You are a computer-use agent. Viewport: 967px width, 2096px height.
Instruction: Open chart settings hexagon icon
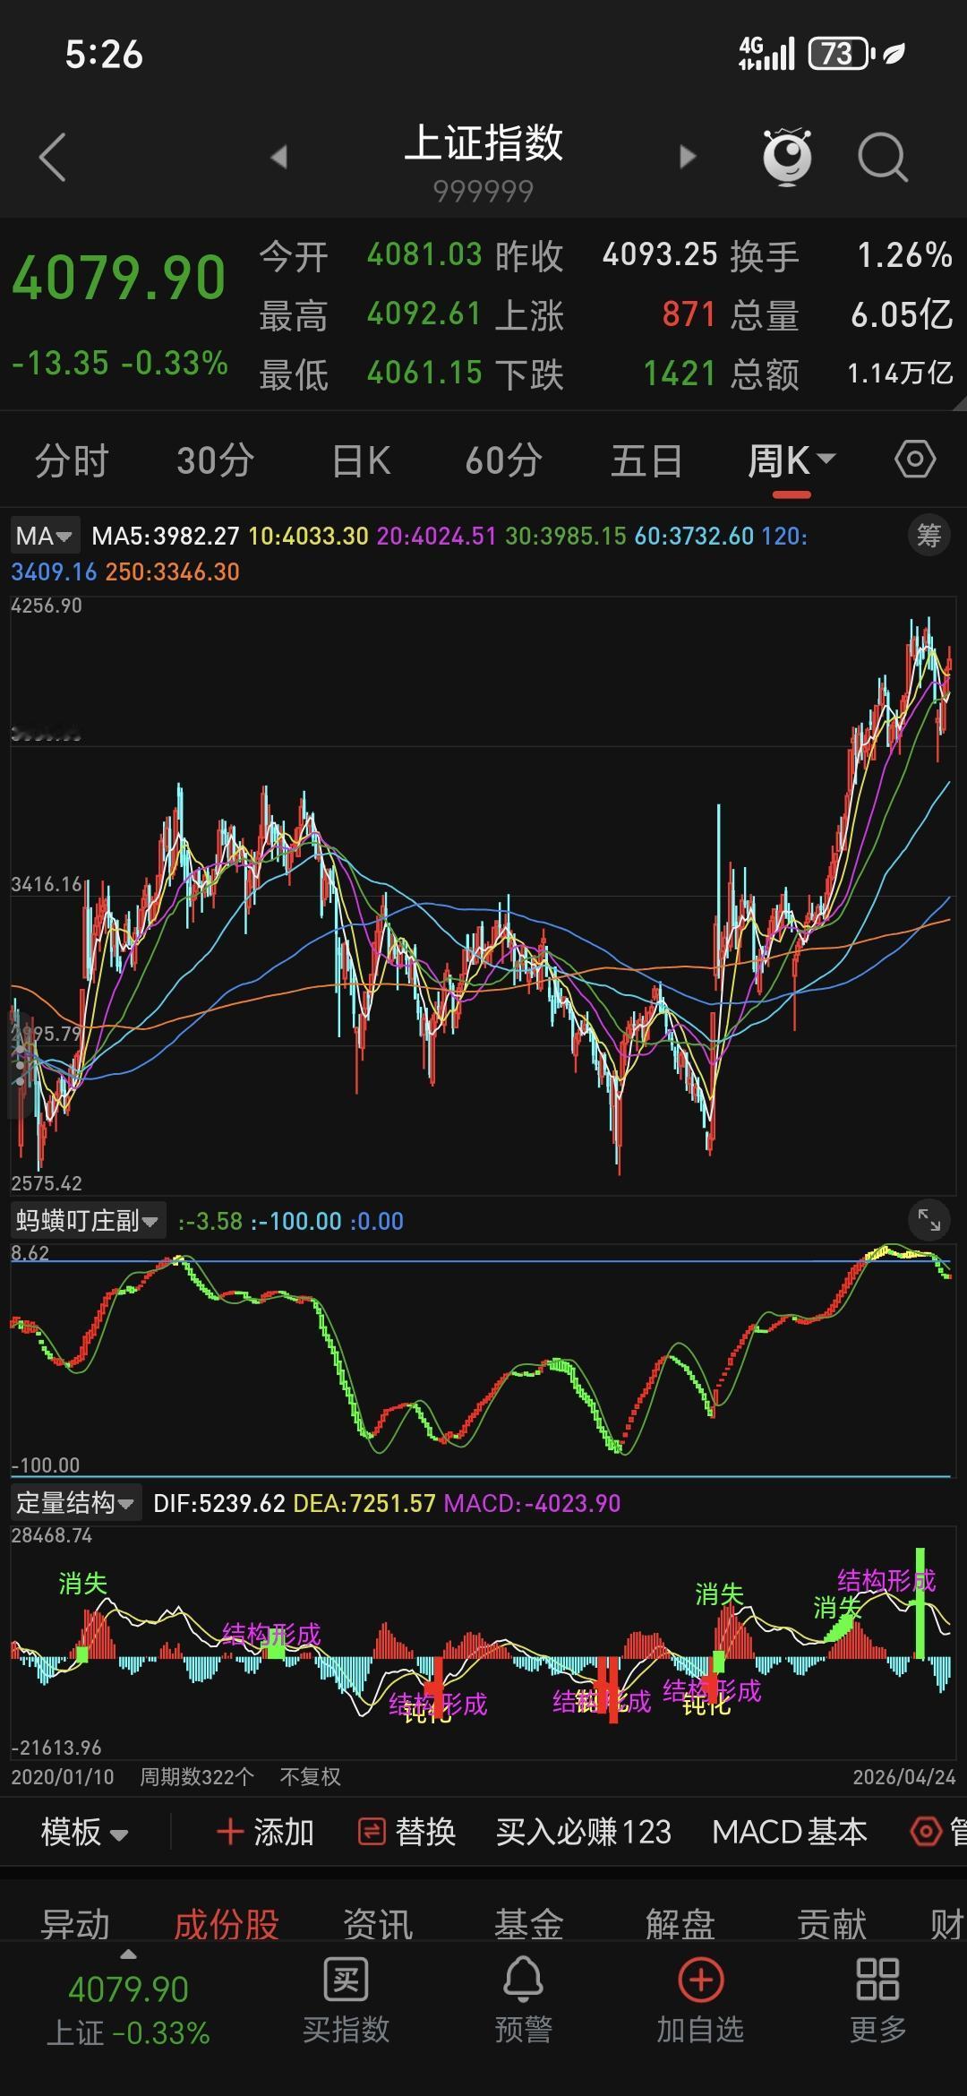click(x=915, y=460)
